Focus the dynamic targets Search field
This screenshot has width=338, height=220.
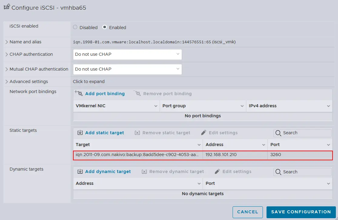(303, 172)
